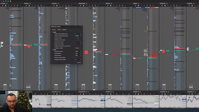Click the settings icon next to fifth panel title
Screen dimensions: 199x112
coord(112,3)
